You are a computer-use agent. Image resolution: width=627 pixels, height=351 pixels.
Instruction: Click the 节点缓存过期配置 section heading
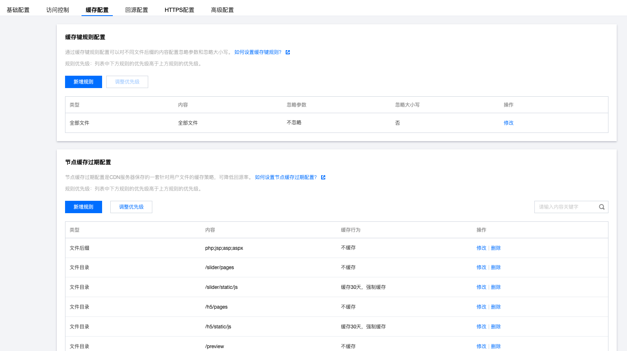88,162
